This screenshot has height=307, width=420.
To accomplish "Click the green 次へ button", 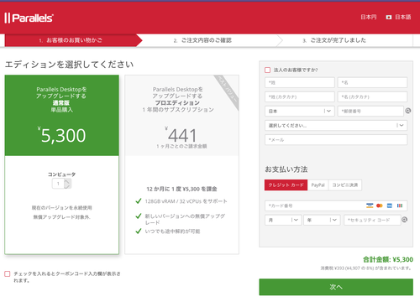I will click(x=336, y=287).
